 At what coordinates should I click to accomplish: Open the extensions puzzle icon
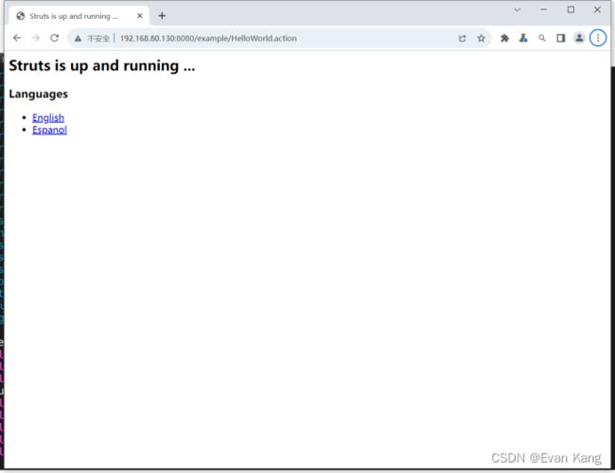pyautogui.click(x=505, y=38)
